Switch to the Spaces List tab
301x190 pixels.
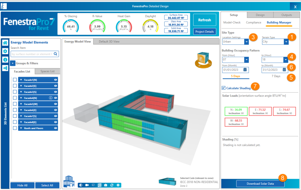(47, 71)
